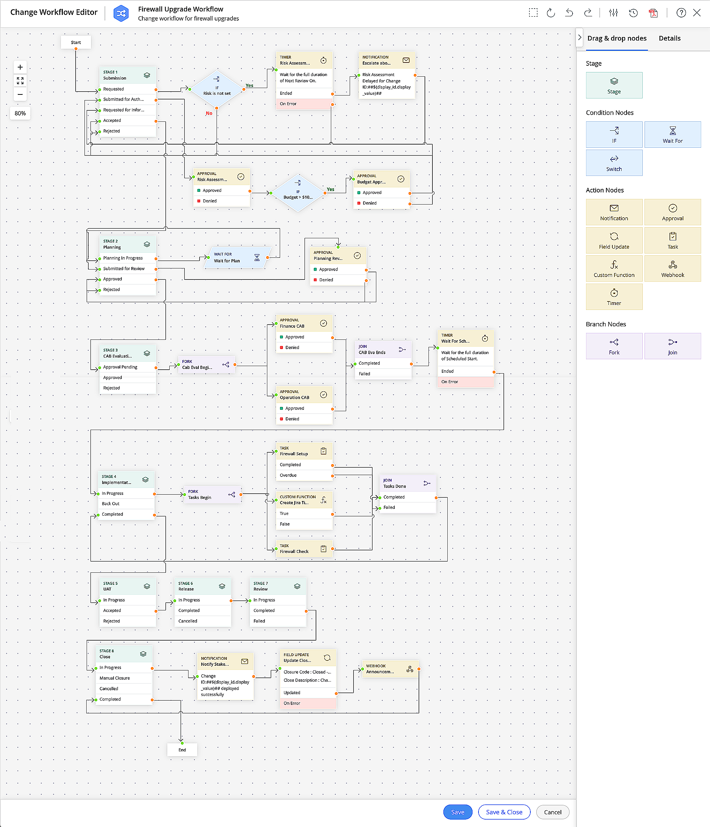Refresh the workflow canvas

[551, 13]
